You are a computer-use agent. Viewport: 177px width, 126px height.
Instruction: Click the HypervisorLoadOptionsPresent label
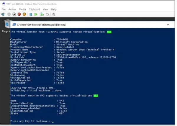point(31,68)
